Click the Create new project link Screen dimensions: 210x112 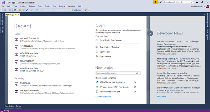point(104,97)
